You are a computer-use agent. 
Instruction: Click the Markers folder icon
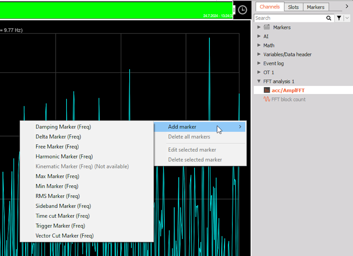[267, 28]
